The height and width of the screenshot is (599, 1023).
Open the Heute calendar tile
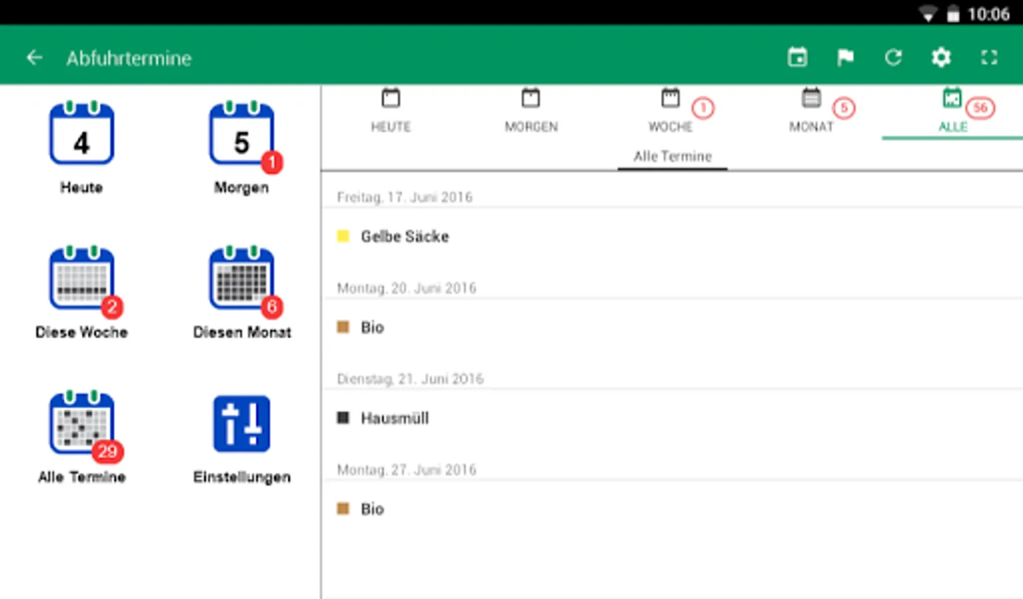81,148
